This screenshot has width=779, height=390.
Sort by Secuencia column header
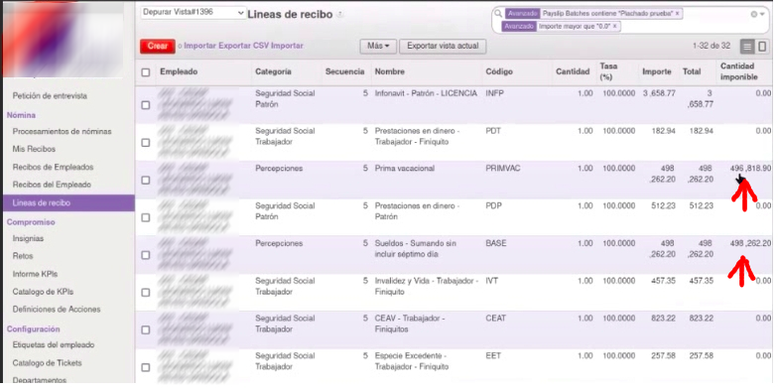(344, 71)
